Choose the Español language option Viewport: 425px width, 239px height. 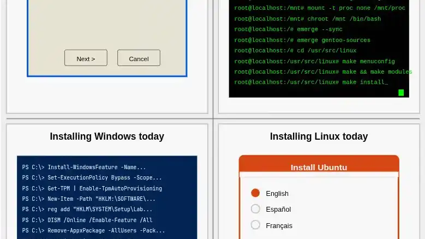click(255, 209)
